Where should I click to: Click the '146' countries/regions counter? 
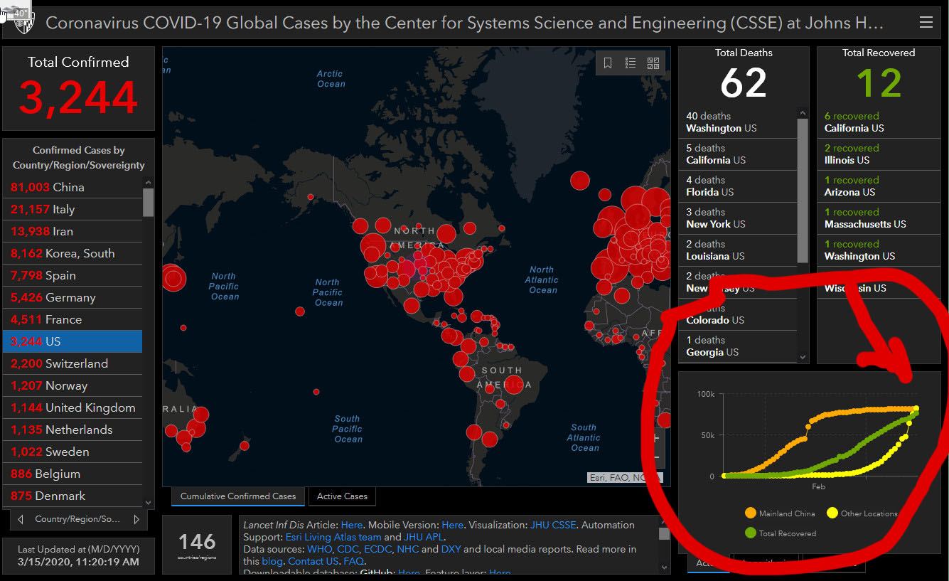[x=197, y=542]
